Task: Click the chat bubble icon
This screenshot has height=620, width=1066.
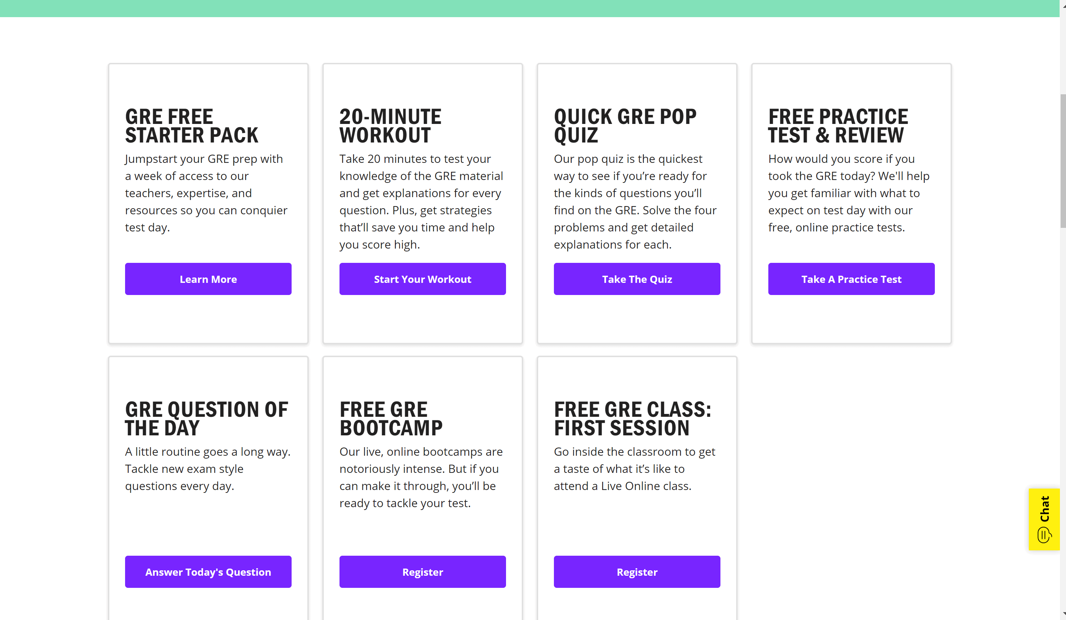Action: pyautogui.click(x=1044, y=535)
